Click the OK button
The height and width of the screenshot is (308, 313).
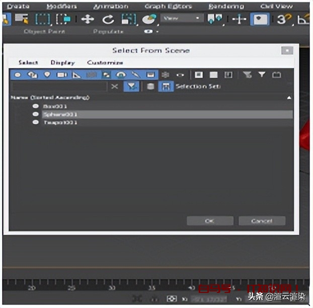click(210, 221)
